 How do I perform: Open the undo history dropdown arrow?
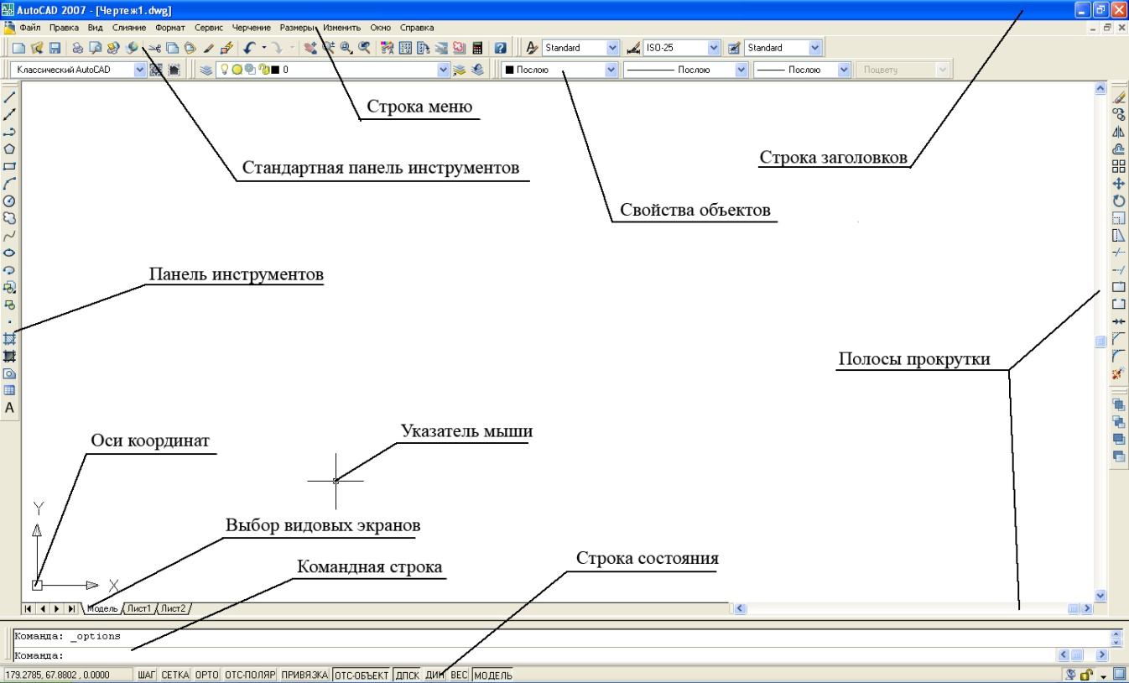263,48
